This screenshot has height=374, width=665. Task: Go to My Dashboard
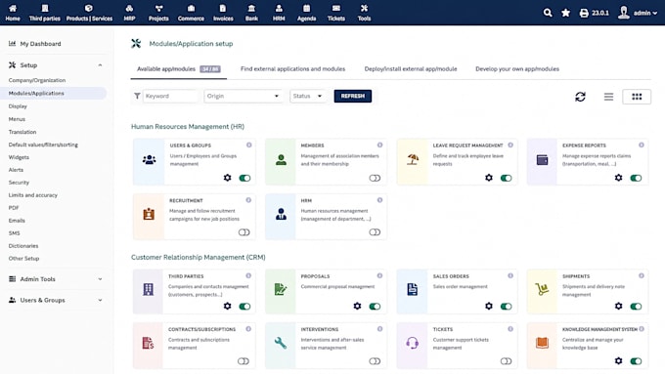pos(40,44)
